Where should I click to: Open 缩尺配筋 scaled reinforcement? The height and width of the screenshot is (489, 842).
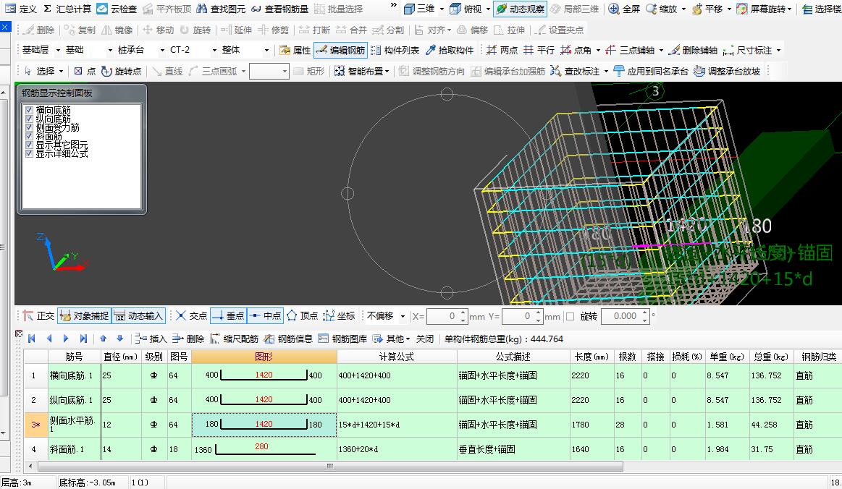click(x=235, y=339)
